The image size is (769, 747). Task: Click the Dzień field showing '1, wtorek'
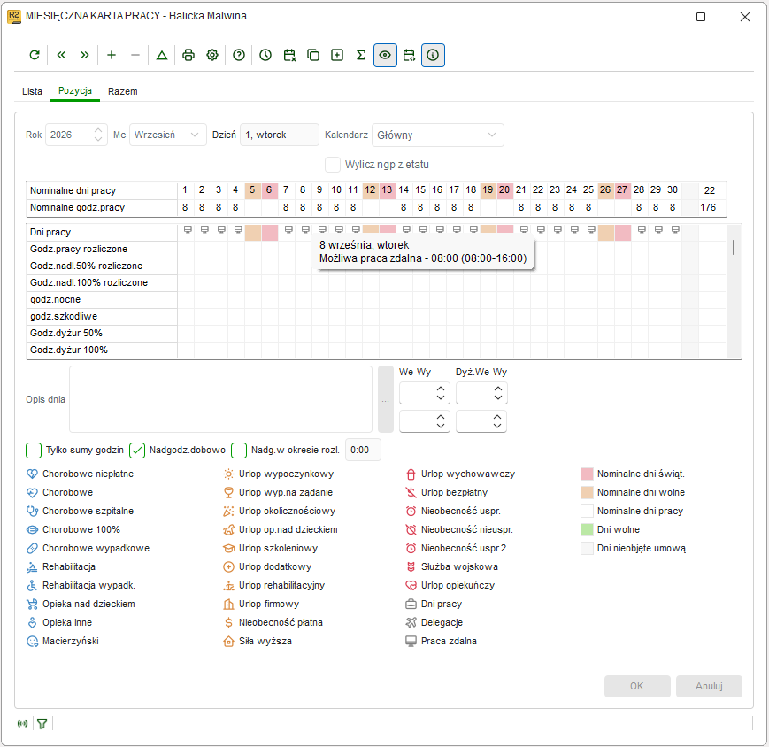[280, 135]
